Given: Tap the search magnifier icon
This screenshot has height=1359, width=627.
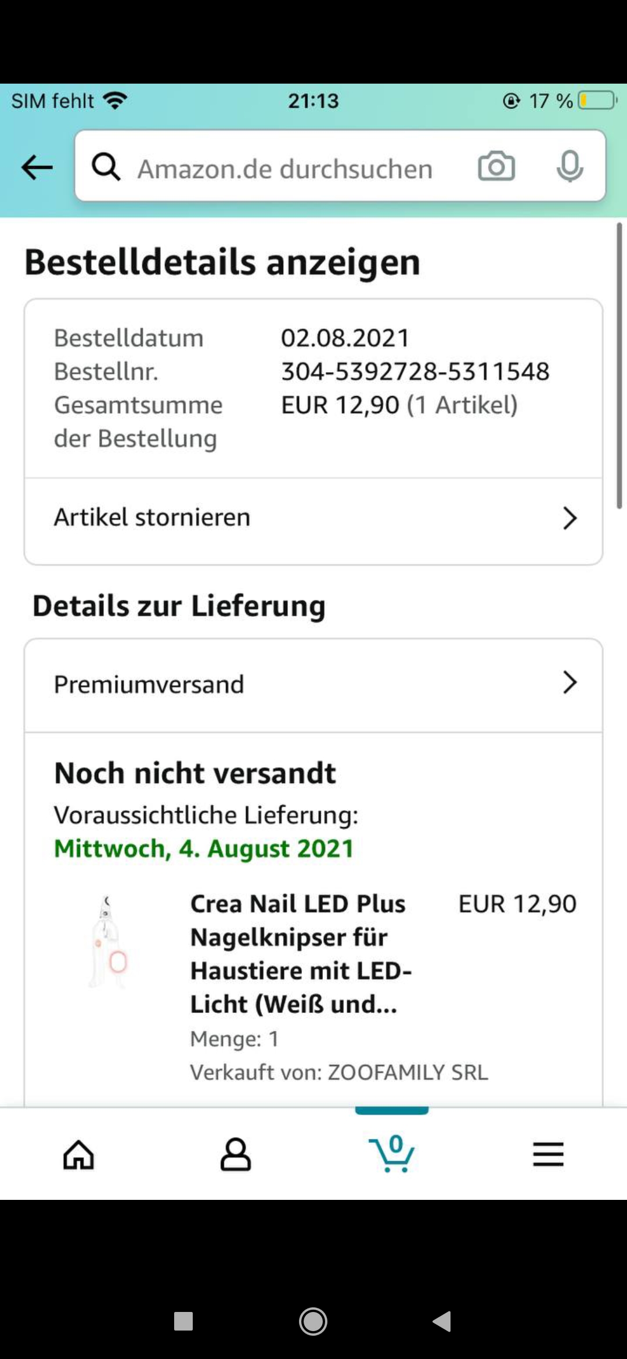Looking at the screenshot, I should tap(106, 167).
